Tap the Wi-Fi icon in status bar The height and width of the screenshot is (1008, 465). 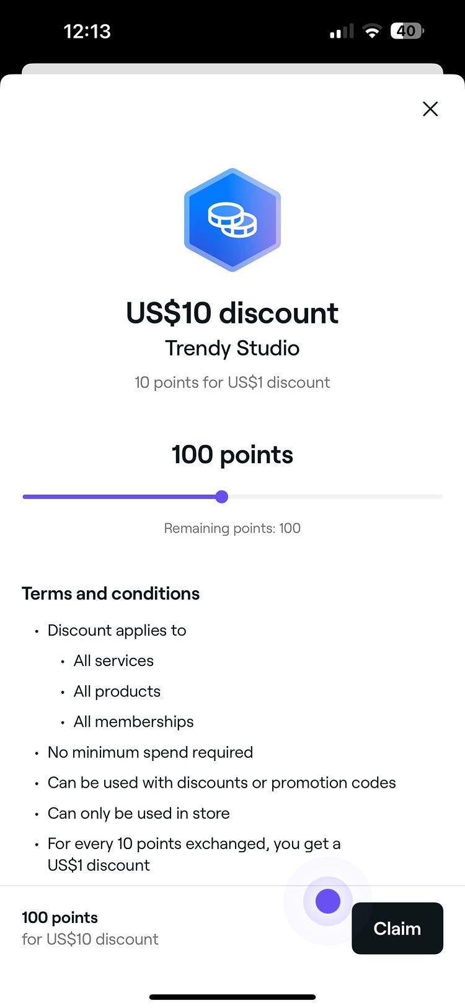[x=372, y=31]
